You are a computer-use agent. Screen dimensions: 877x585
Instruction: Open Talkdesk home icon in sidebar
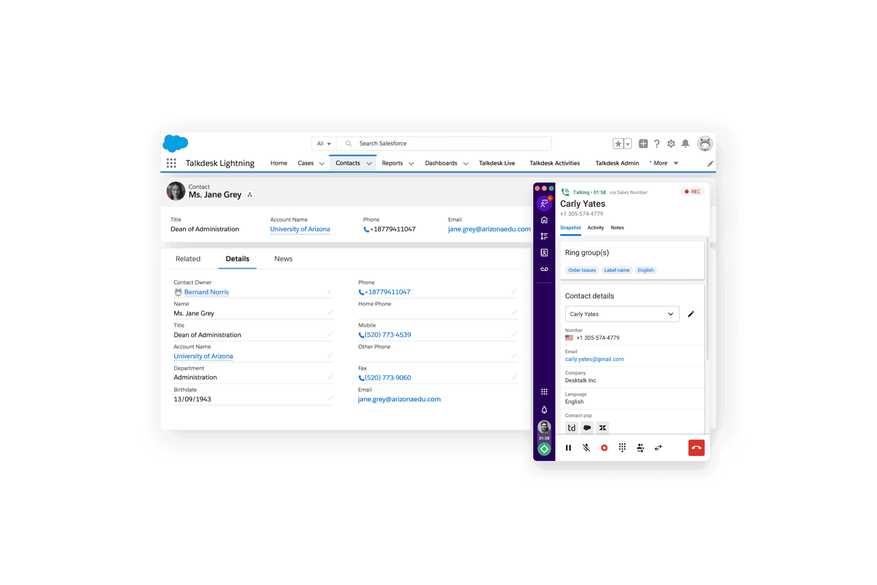pyautogui.click(x=544, y=220)
